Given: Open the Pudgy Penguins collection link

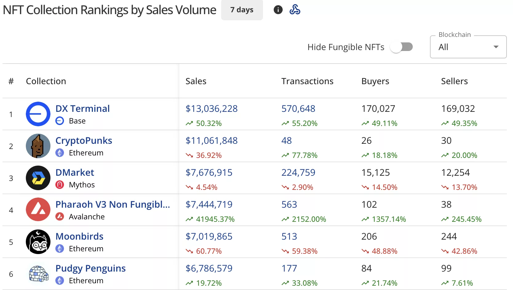Looking at the screenshot, I should click(x=90, y=268).
